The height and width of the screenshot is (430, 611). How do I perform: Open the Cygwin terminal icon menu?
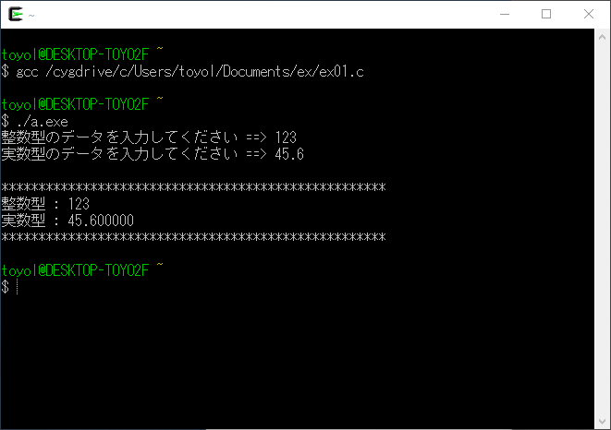tap(16, 15)
